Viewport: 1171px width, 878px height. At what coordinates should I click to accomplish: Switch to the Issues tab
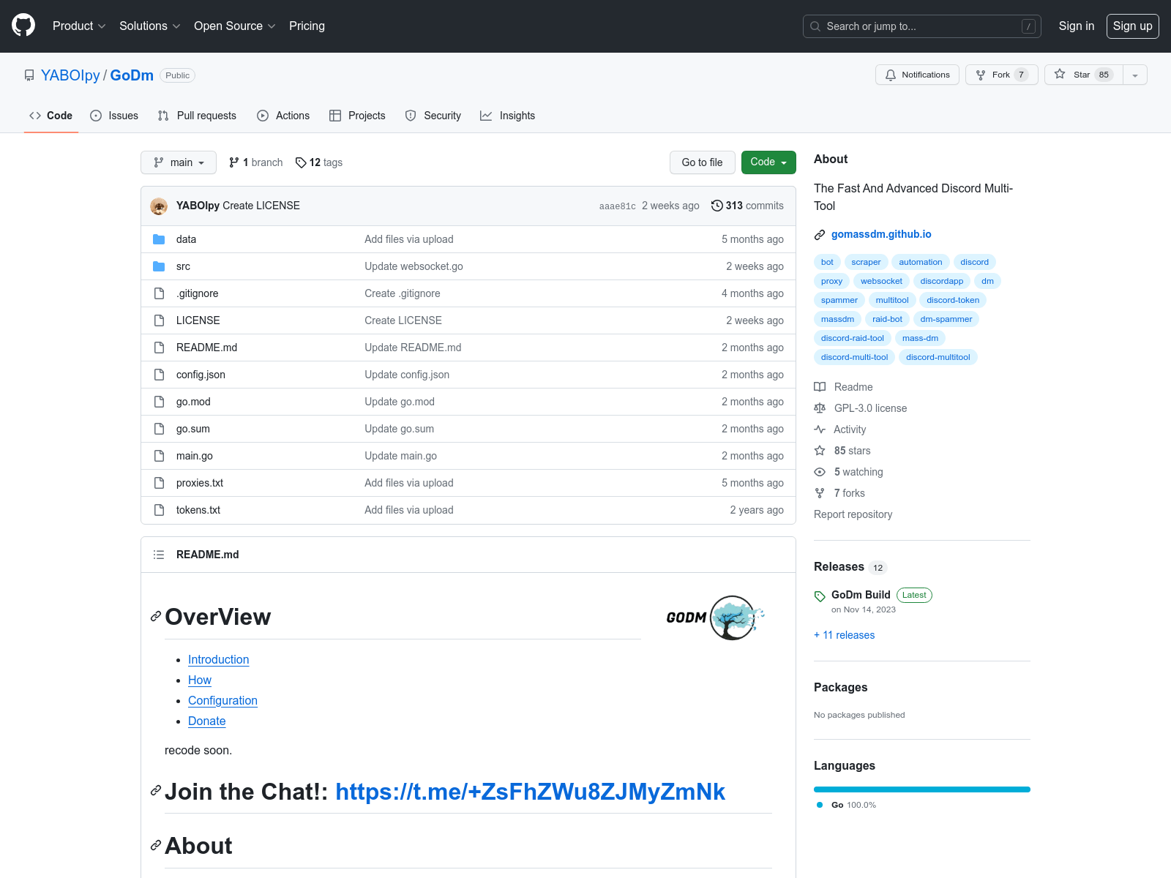click(114, 116)
